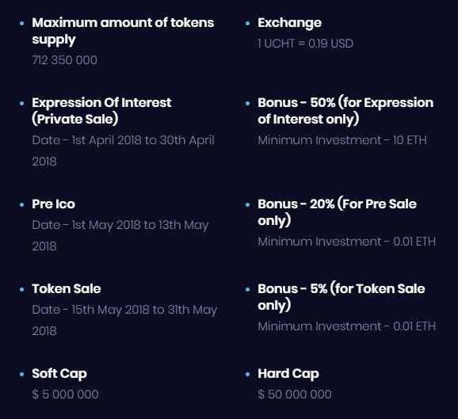This screenshot has width=458, height=419.
Task: Select the Maximum amount of tokens supply heading
Action: pos(123,31)
